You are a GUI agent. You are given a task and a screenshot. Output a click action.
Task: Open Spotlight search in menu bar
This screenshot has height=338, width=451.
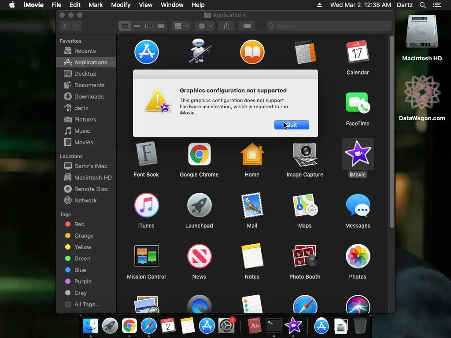coord(422,5)
